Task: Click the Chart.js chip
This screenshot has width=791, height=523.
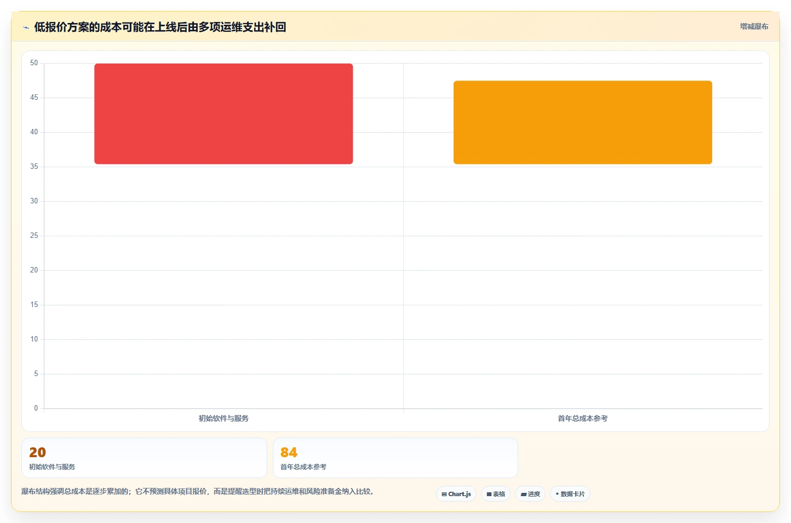Action: click(x=456, y=494)
